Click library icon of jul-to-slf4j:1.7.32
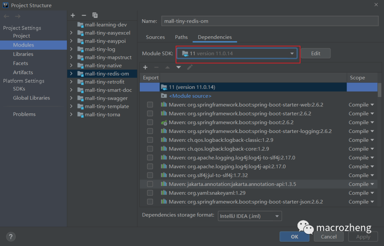 (164, 175)
